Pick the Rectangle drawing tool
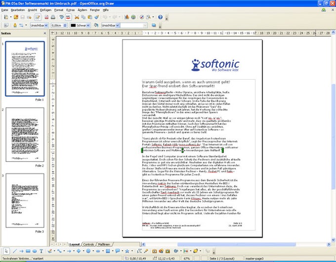This screenshot has width=336, height=262. coord(28,251)
